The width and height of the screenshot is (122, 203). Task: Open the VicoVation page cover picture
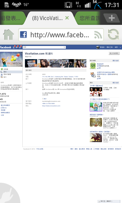pos(11,59)
